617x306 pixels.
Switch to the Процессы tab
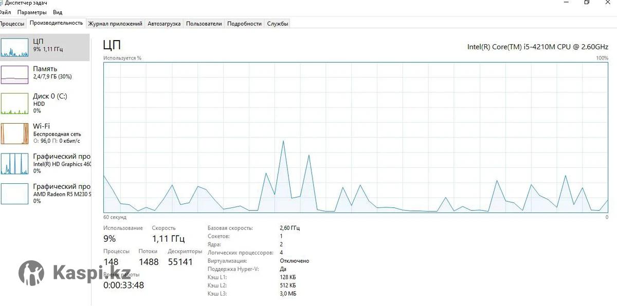click(12, 24)
